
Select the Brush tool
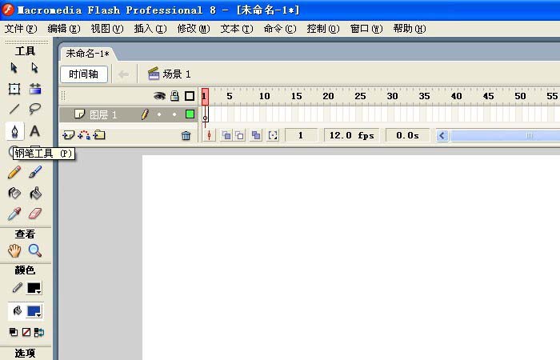[x=35, y=172]
